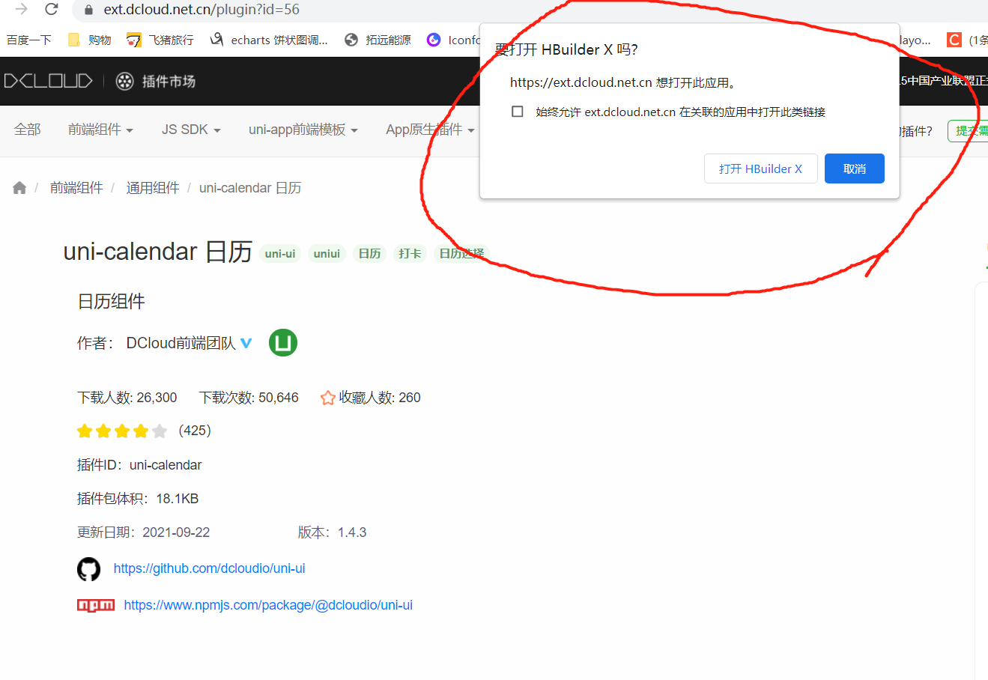Open the 飞猪旅行 bookmark
This screenshot has height=680, width=988.
161,40
